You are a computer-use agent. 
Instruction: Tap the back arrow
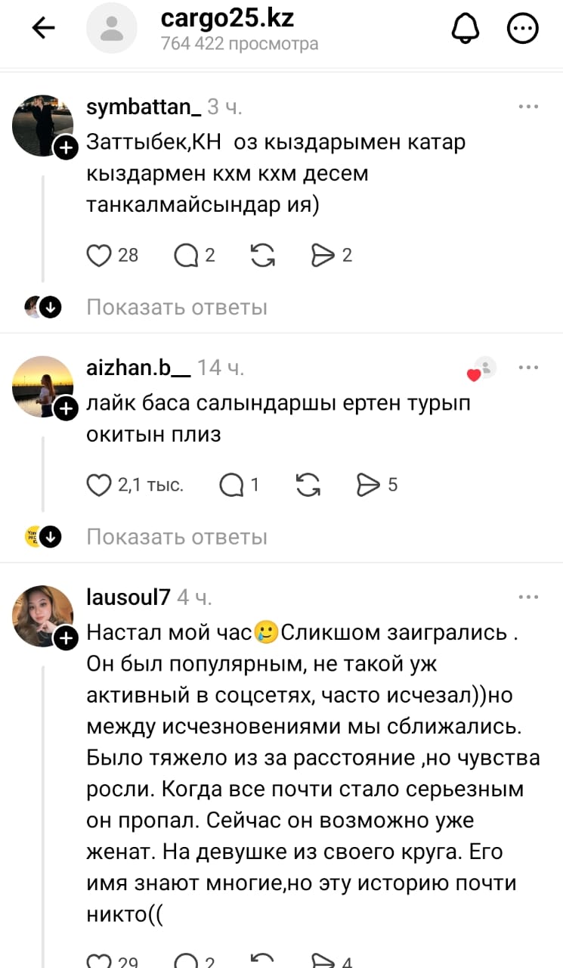(44, 29)
